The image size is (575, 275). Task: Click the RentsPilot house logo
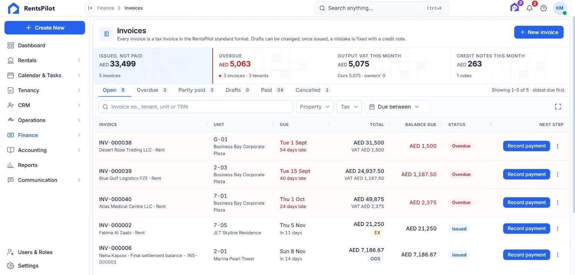click(13, 8)
